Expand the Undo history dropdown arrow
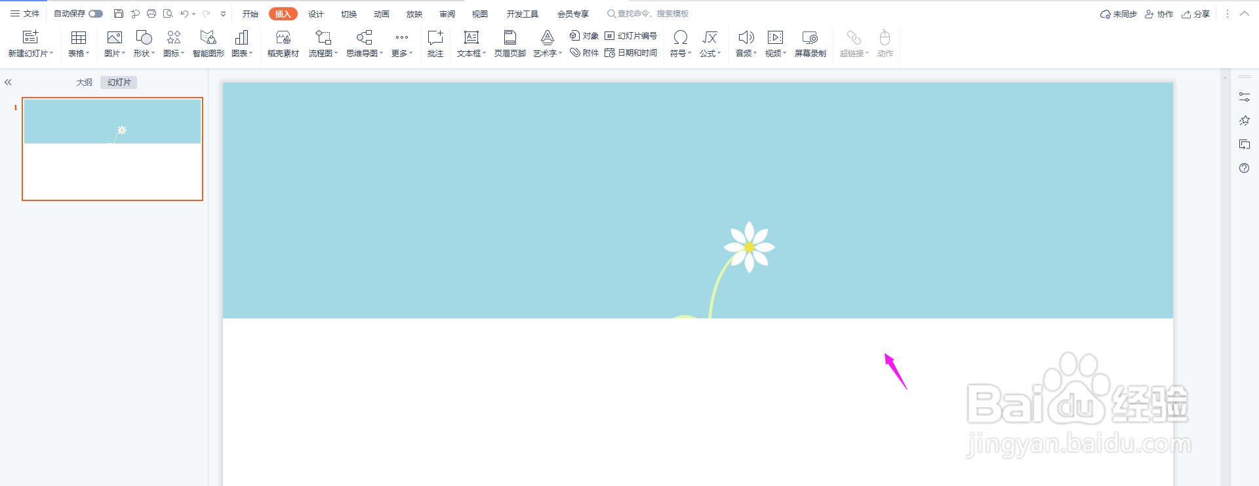1259x486 pixels. (194, 14)
